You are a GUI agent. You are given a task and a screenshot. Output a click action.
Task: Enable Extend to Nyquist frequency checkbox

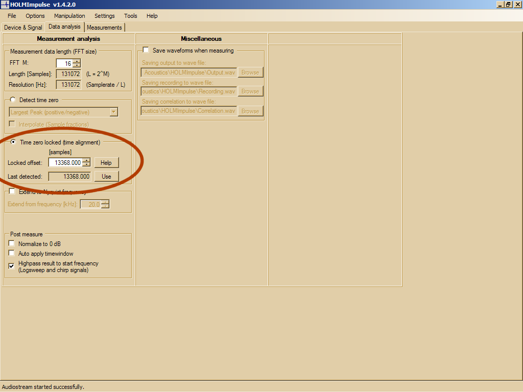(x=12, y=191)
